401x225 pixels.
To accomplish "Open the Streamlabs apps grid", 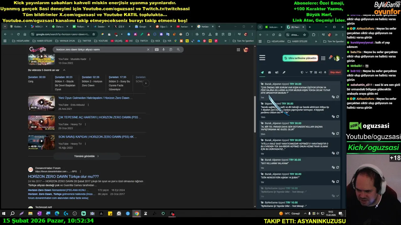I will coord(323,58).
